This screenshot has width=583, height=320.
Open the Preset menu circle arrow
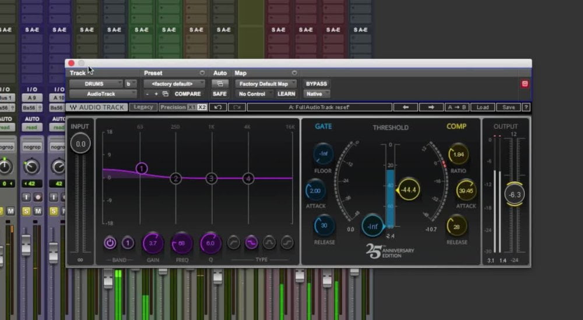[x=202, y=73]
